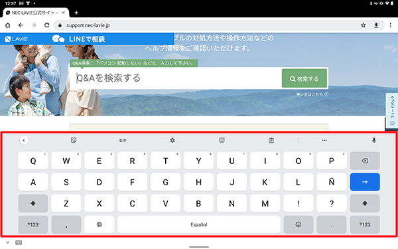Tap the keyboard microphone for voice input

374,140
